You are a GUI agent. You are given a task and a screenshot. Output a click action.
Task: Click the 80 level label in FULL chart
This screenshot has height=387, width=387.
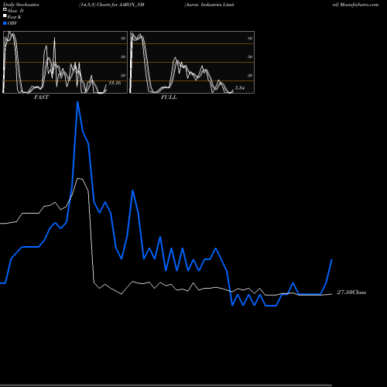[250, 38]
